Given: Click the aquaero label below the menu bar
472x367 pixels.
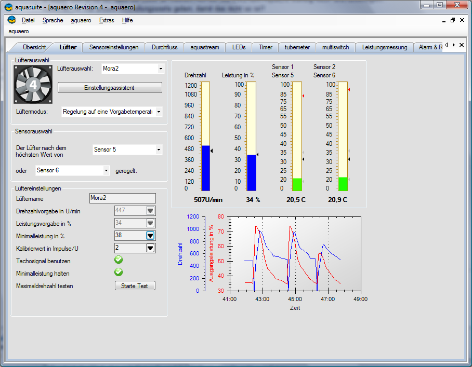Looking at the screenshot, I should tap(19, 31).
